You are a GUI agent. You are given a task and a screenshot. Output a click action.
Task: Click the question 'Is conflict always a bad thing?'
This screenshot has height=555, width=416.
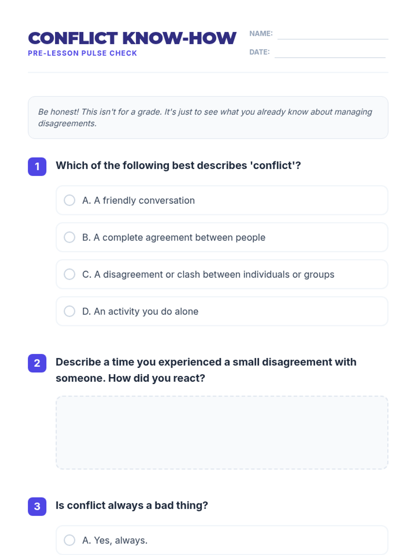(x=132, y=505)
